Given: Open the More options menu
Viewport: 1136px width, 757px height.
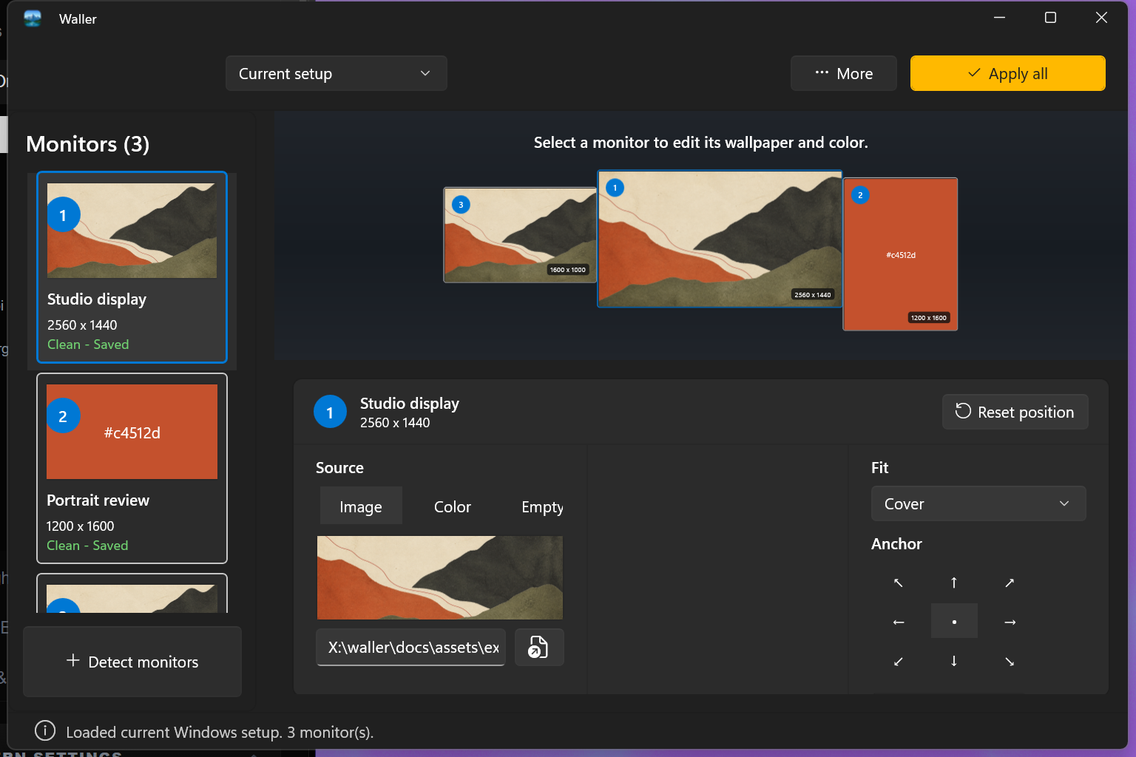Looking at the screenshot, I should pos(844,73).
